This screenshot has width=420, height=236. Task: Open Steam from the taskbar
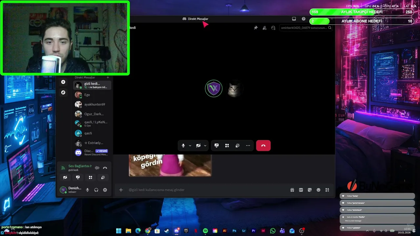[x=167, y=231]
